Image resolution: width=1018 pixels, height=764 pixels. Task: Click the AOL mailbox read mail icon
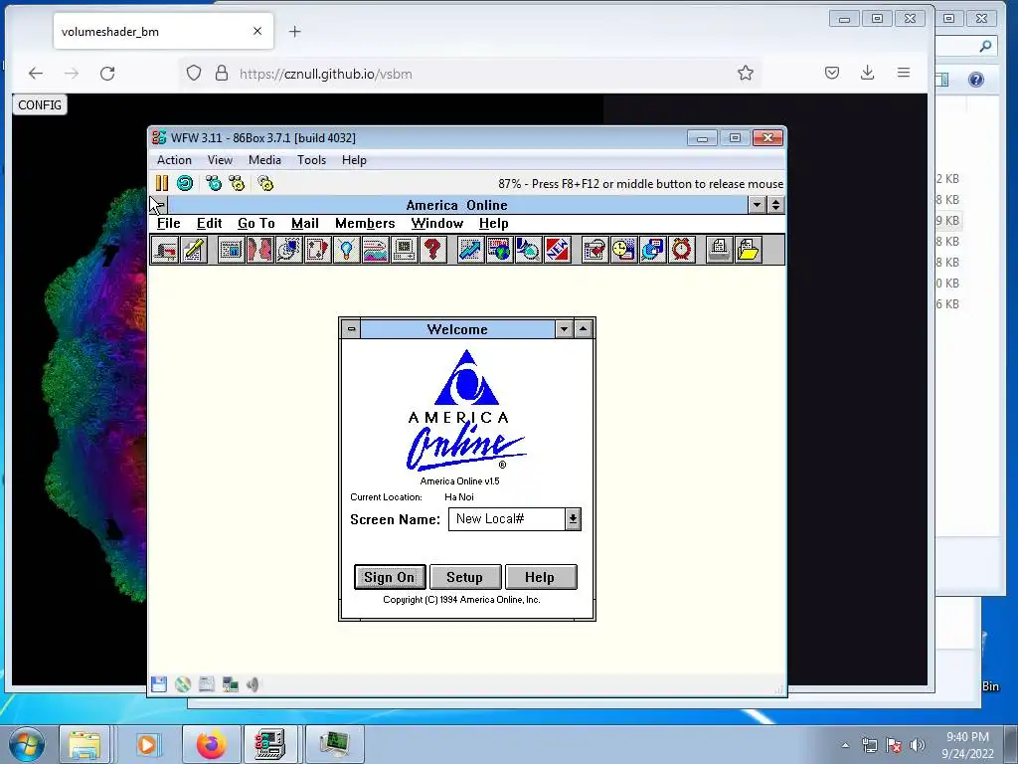pyautogui.click(x=165, y=250)
